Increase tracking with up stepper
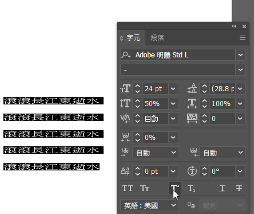Screen dimensions: 254x214 204,116
